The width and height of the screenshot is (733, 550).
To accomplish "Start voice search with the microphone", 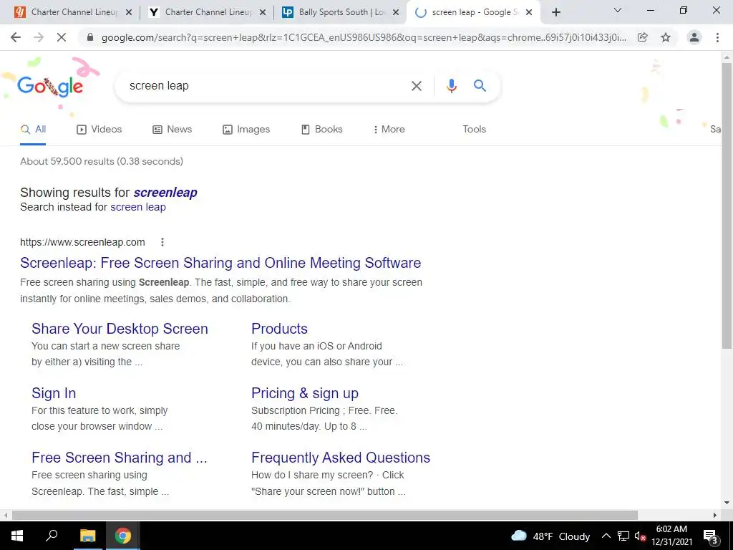I will pos(451,86).
